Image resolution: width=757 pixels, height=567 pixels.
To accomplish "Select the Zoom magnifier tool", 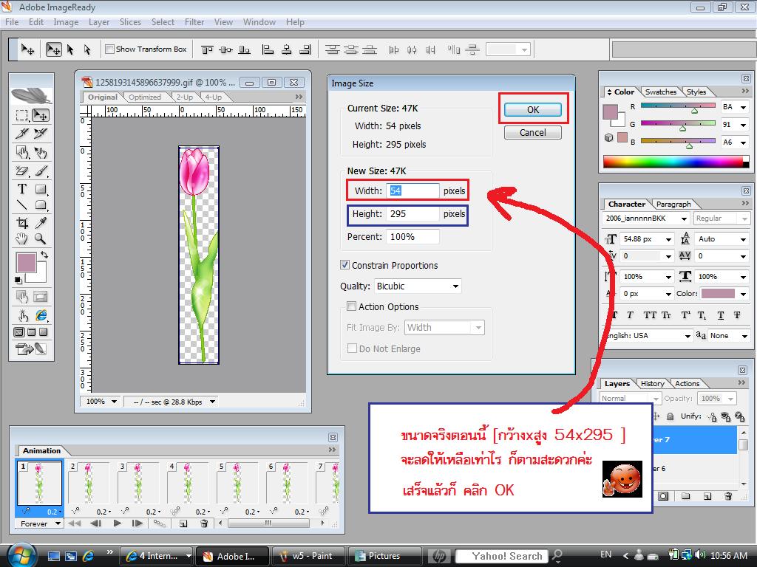I will coord(41,238).
